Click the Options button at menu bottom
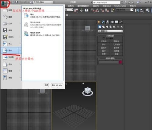 tap(46, 85)
